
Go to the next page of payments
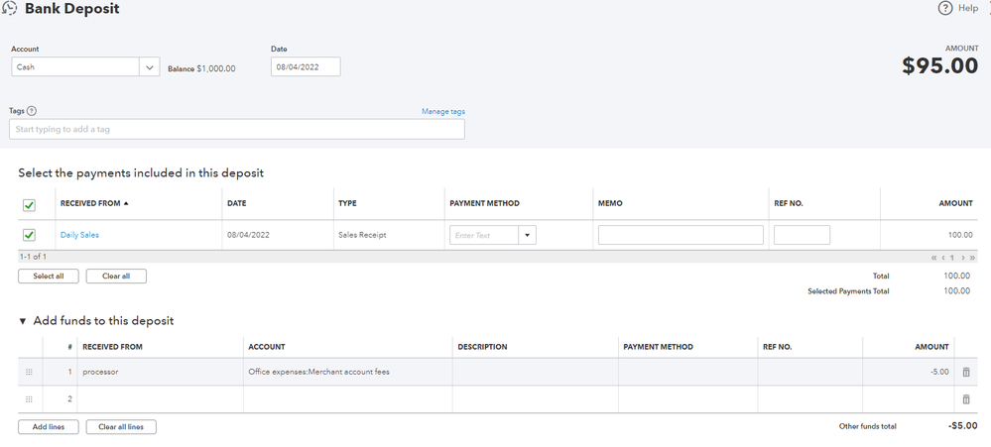tap(962, 258)
